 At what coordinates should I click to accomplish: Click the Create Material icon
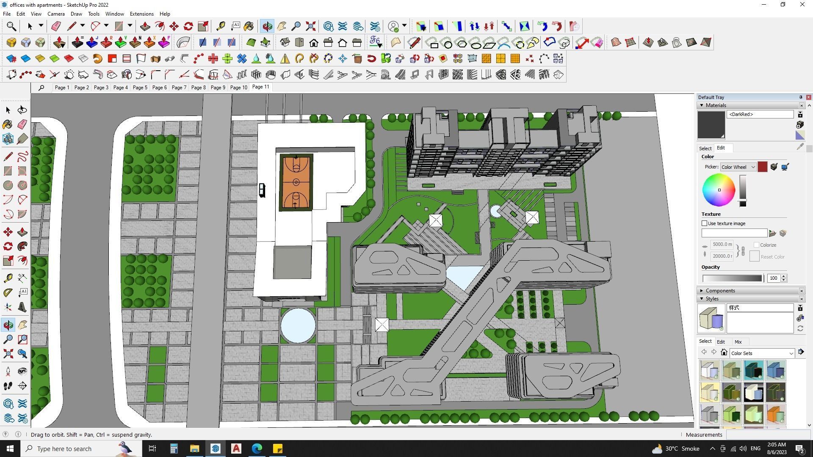(x=800, y=124)
